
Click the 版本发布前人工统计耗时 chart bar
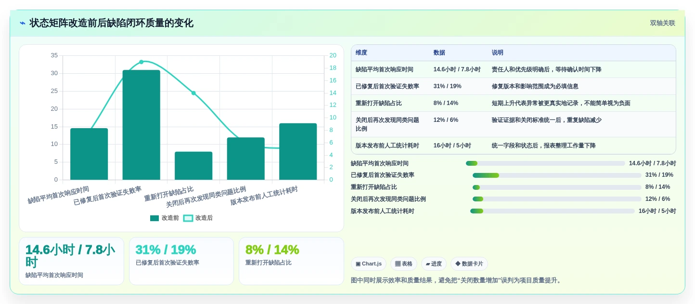[x=298, y=152]
